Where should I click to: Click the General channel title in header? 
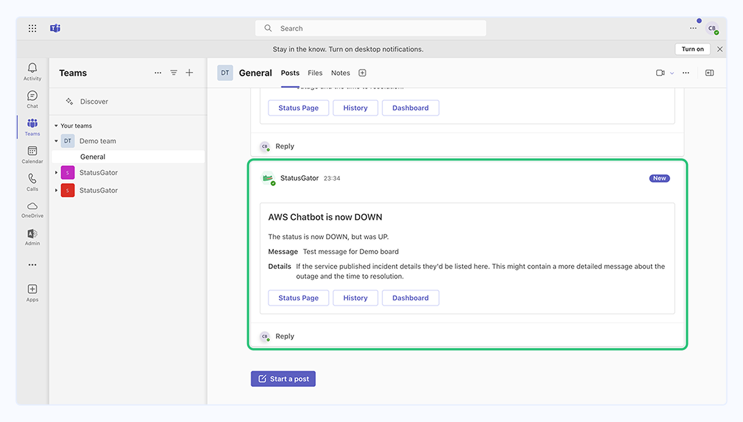pyautogui.click(x=256, y=73)
